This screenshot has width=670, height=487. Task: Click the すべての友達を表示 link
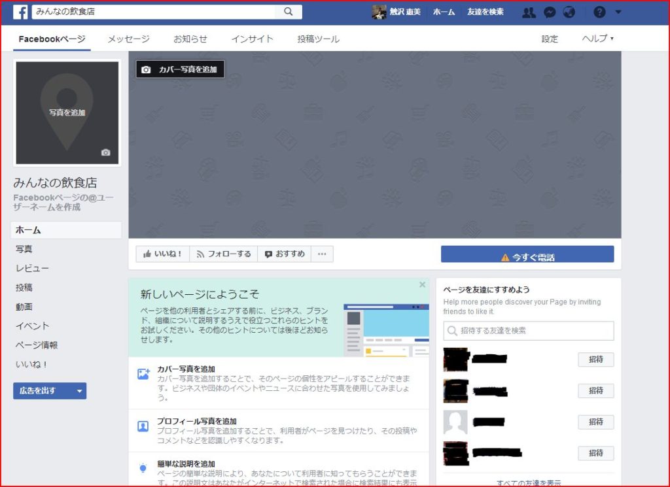pos(528,482)
